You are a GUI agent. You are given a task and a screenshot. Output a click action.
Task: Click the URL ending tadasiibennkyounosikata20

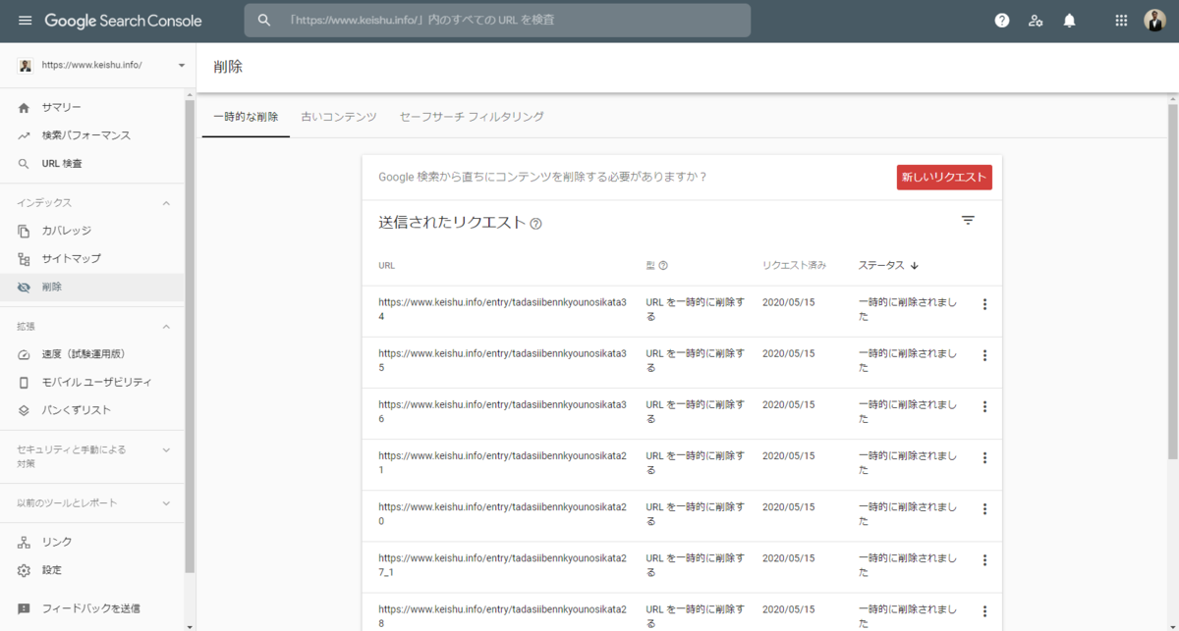(502, 514)
